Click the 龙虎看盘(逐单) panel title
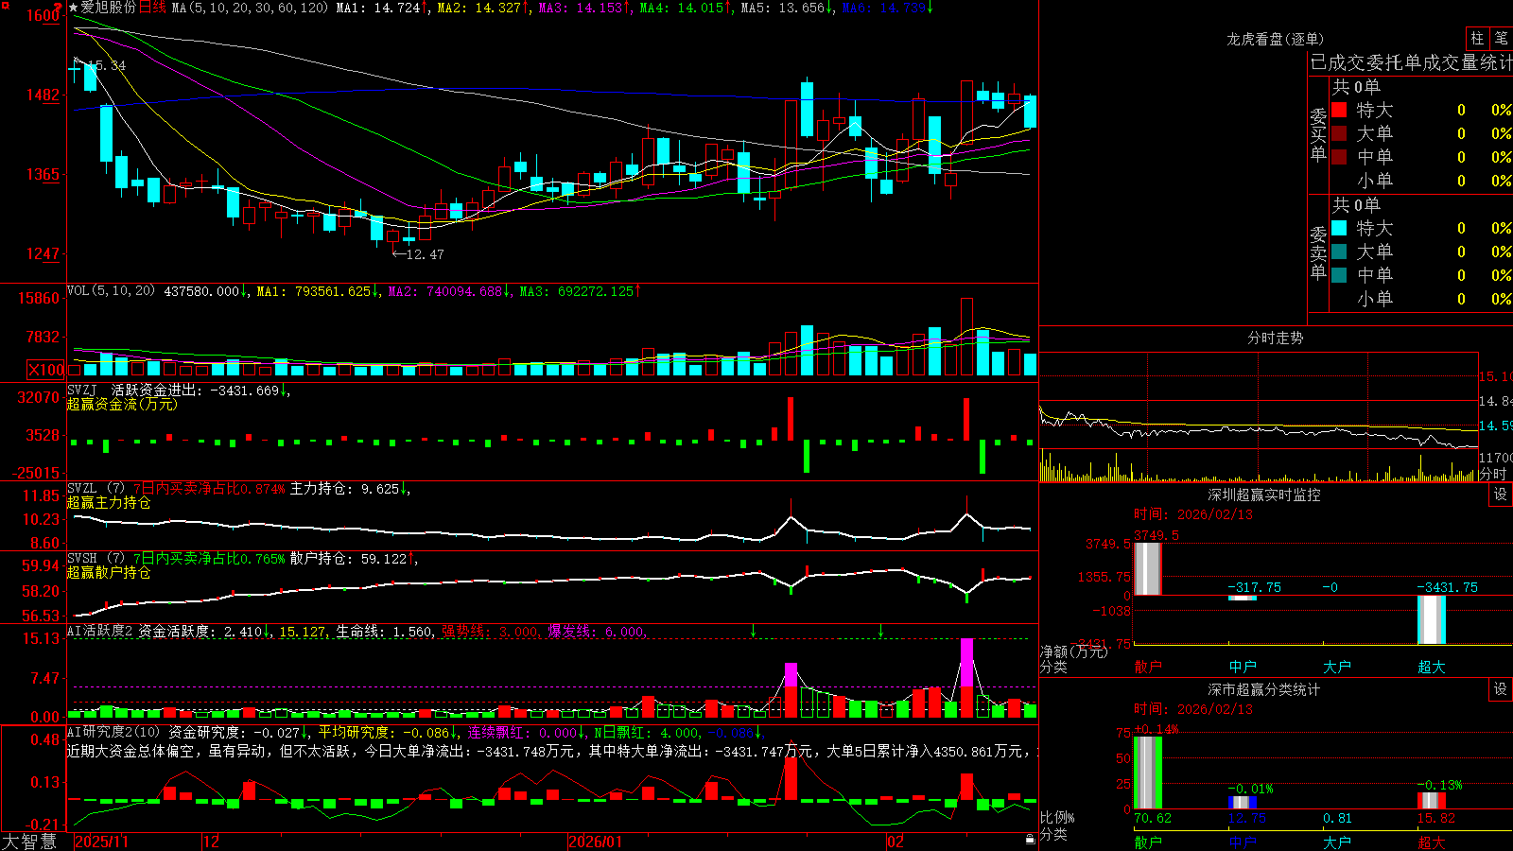Image resolution: width=1513 pixels, height=851 pixels. click(x=1275, y=39)
